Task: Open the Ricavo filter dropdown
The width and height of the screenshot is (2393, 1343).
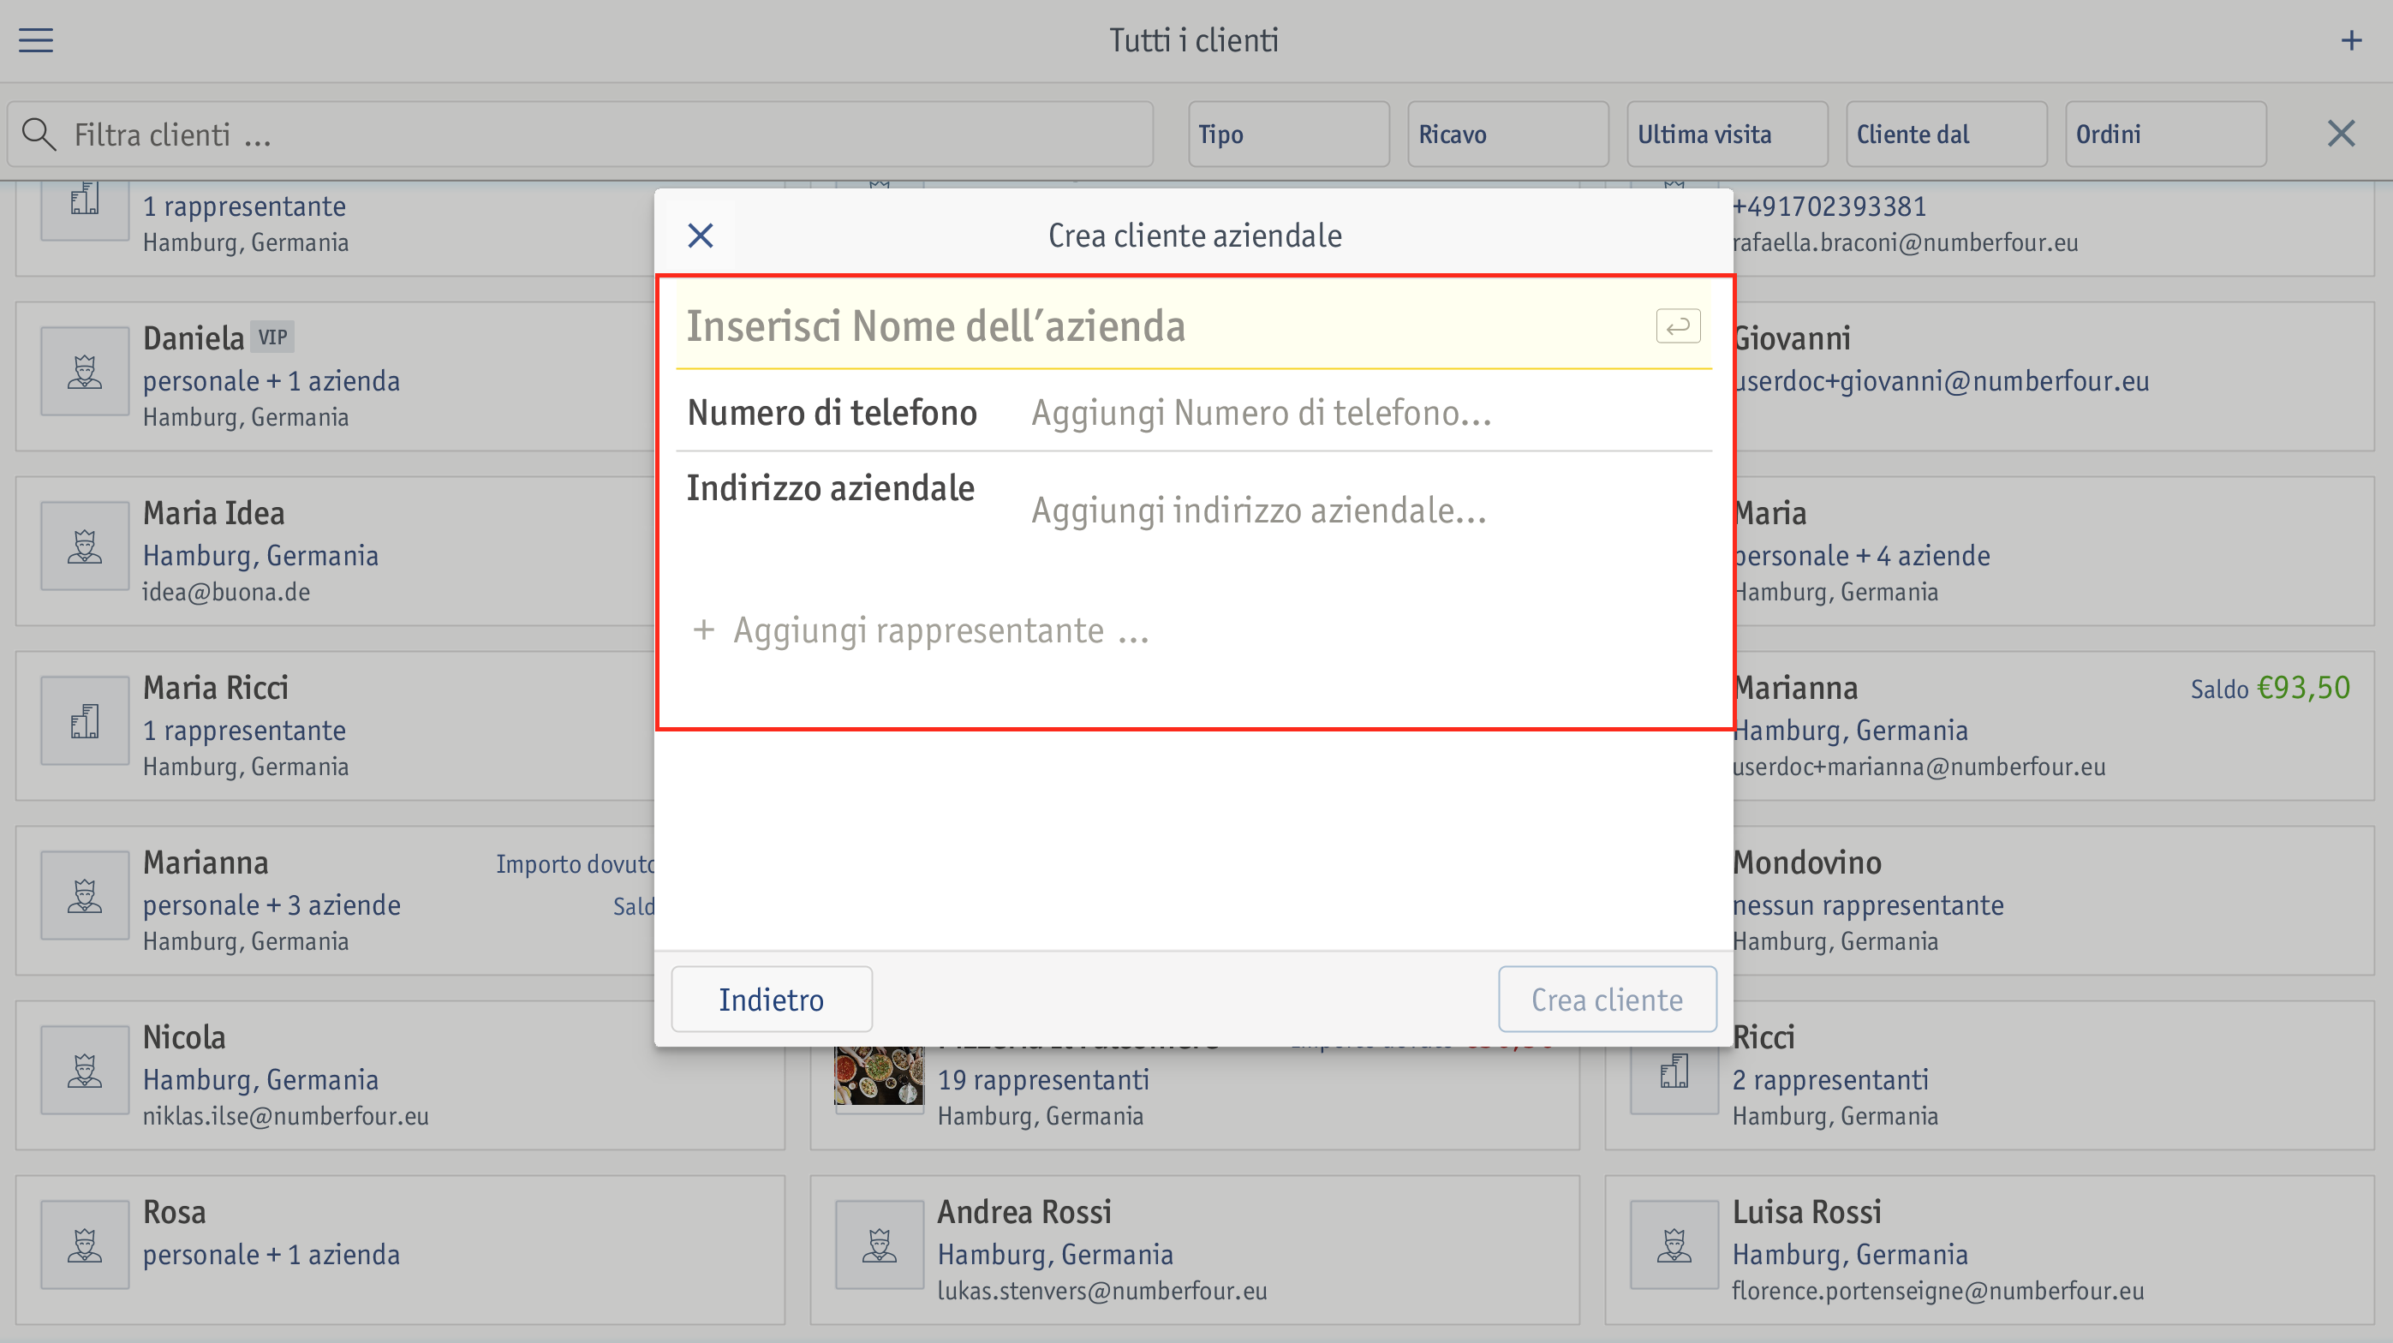Action: pos(1507,134)
